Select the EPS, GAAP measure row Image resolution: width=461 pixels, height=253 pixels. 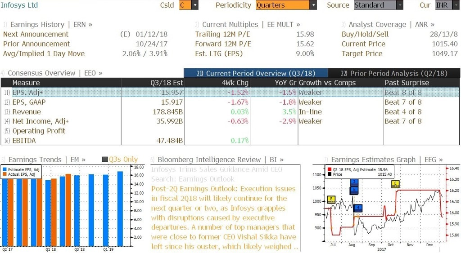[230, 102]
